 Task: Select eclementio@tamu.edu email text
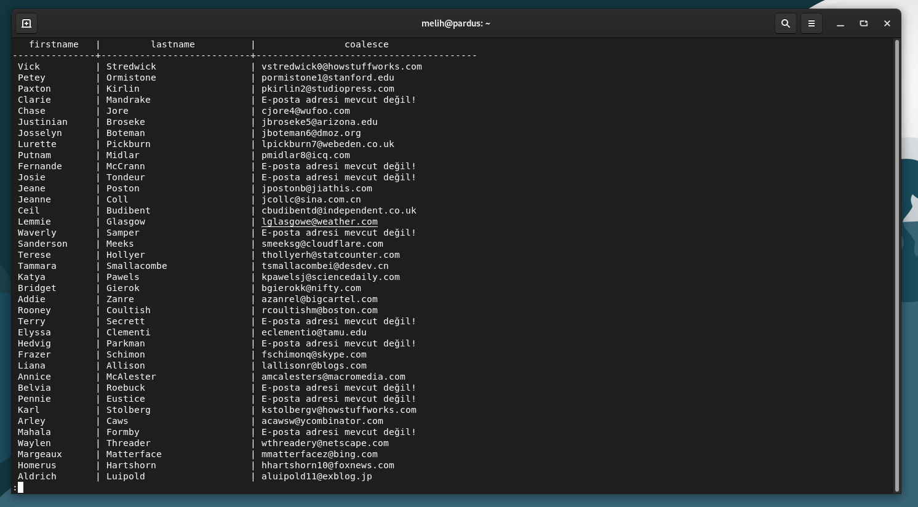(314, 332)
